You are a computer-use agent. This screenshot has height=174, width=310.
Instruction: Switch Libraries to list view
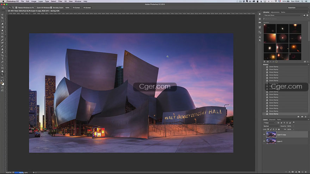(x=307, y=15)
